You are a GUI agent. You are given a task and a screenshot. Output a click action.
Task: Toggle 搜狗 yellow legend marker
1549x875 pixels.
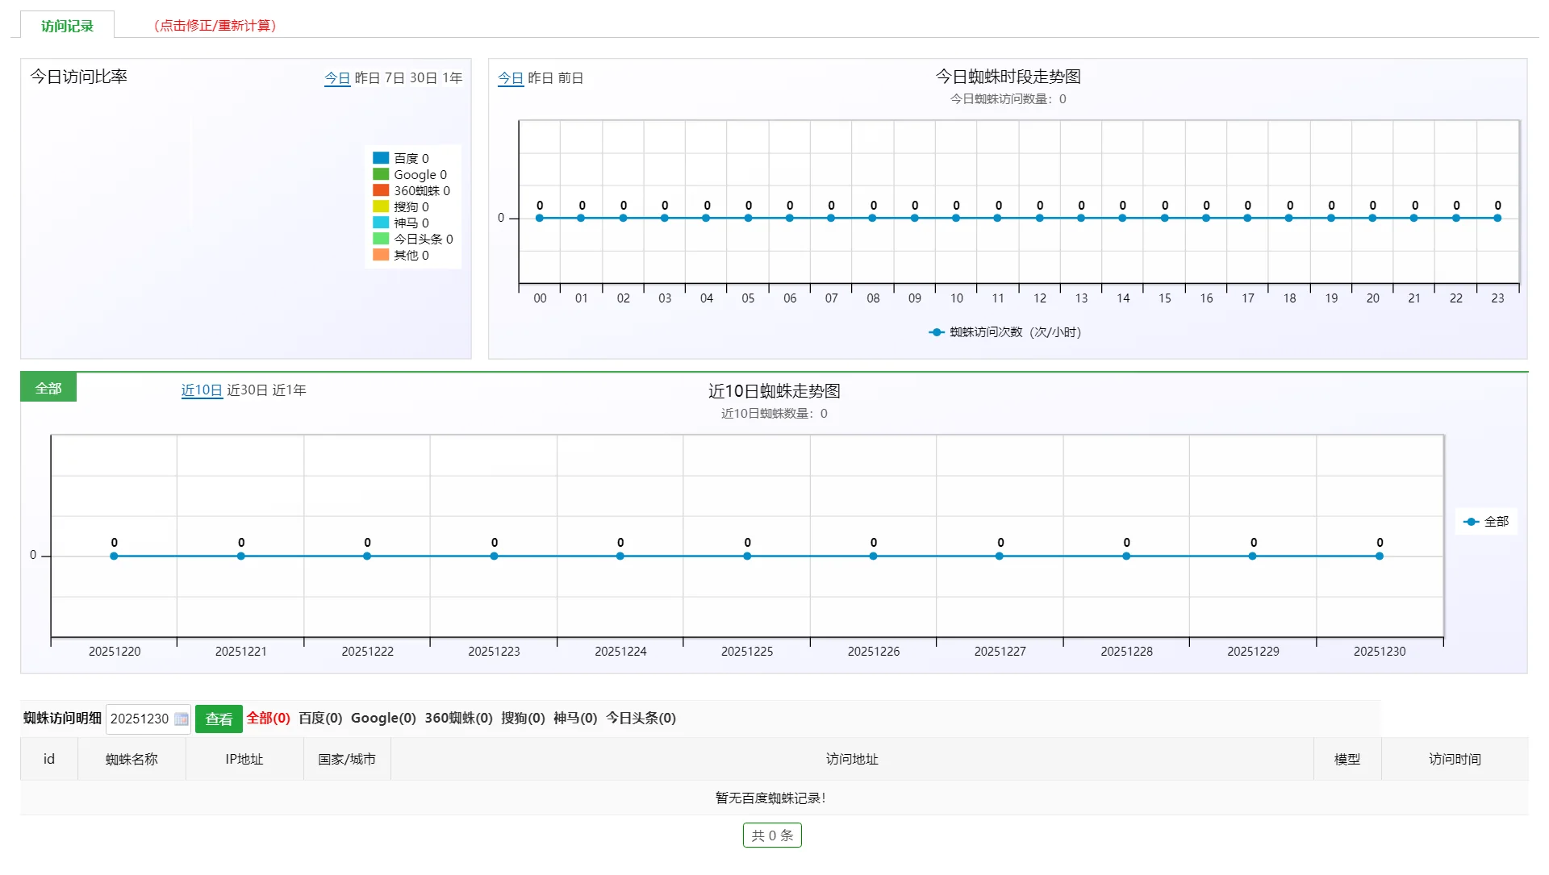pos(381,206)
